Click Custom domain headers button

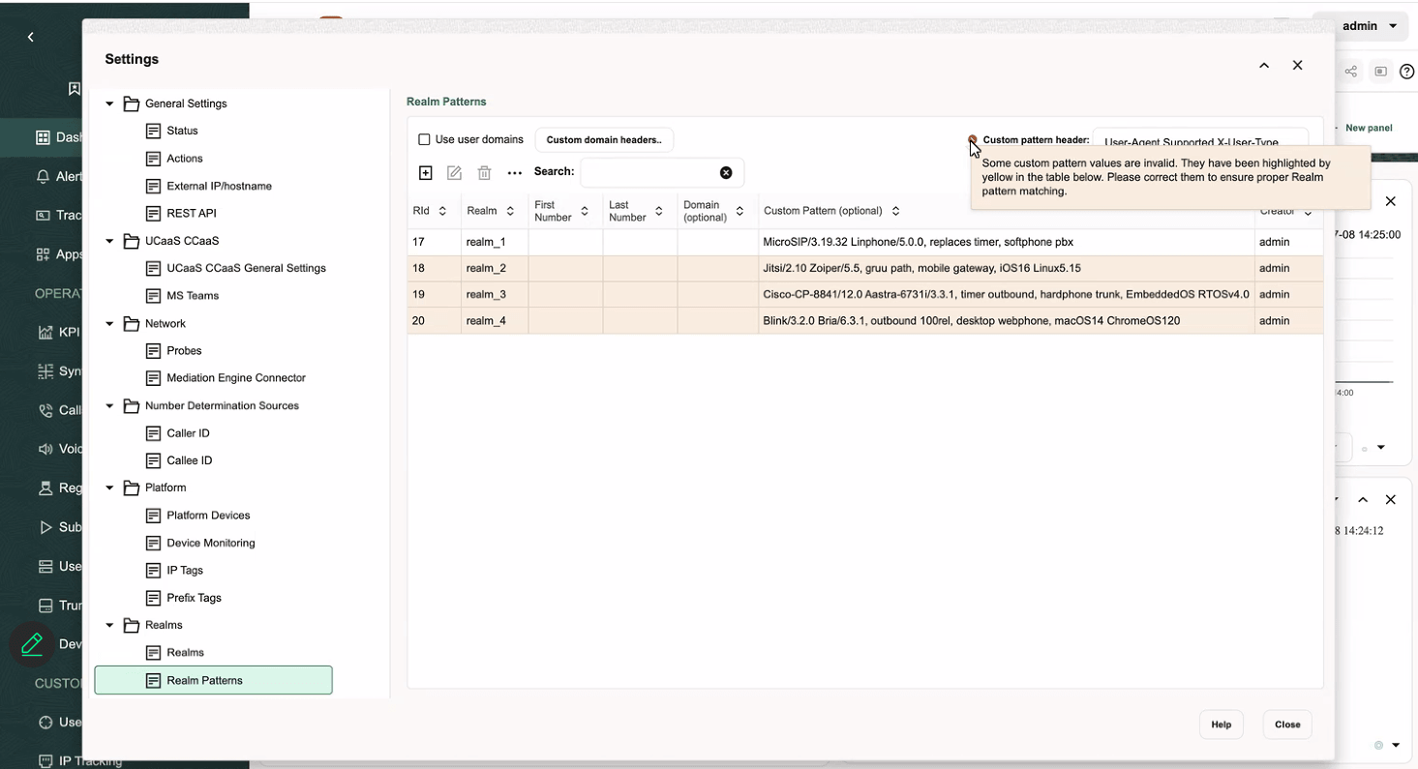(x=604, y=140)
